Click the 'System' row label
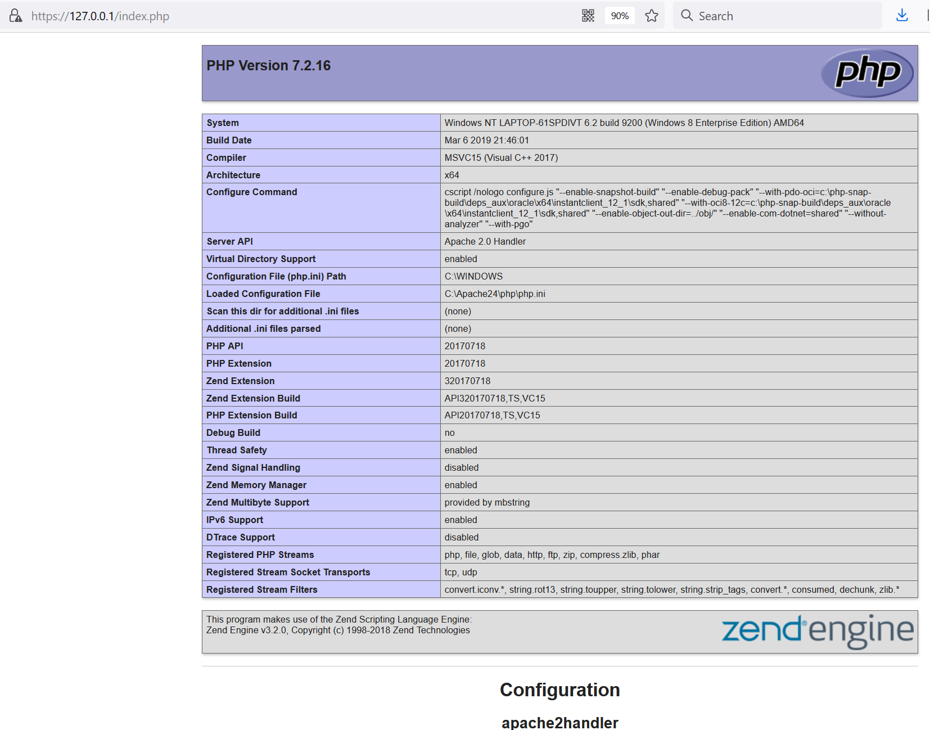 (223, 123)
